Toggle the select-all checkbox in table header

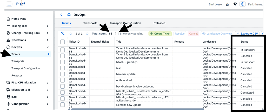[x=63, y=42]
